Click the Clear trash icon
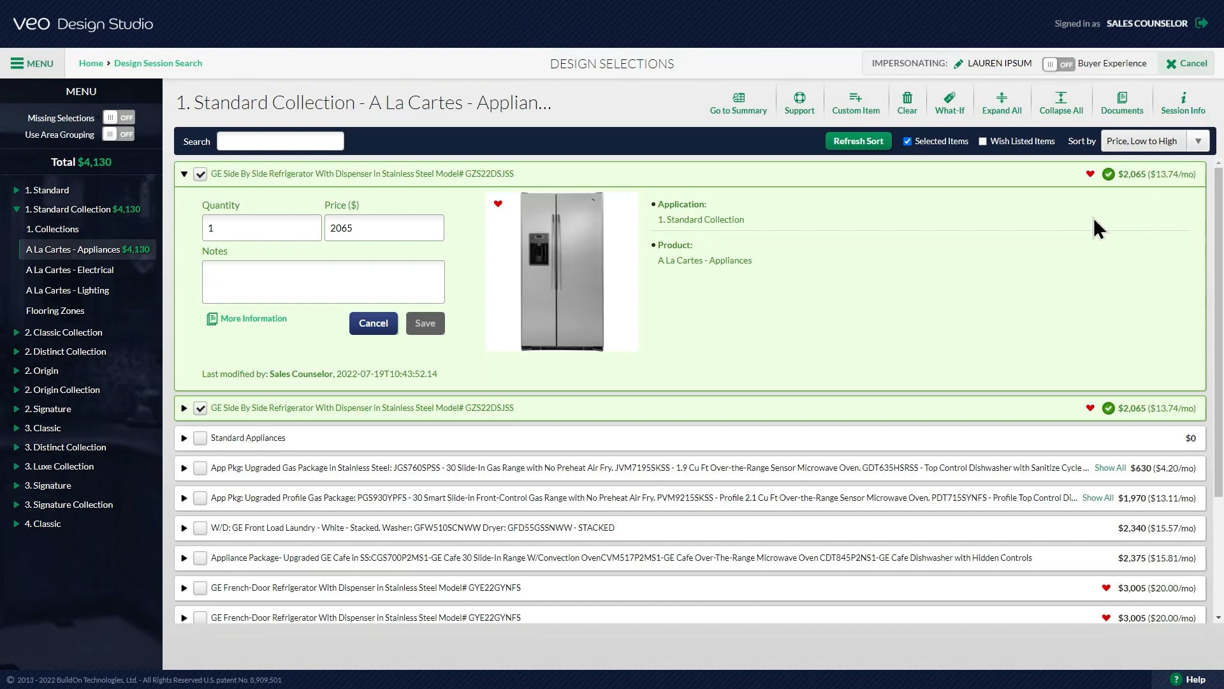 pyautogui.click(x=907, y=98)
